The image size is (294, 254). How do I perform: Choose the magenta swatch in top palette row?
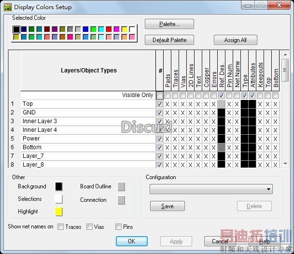pos(117,29)
